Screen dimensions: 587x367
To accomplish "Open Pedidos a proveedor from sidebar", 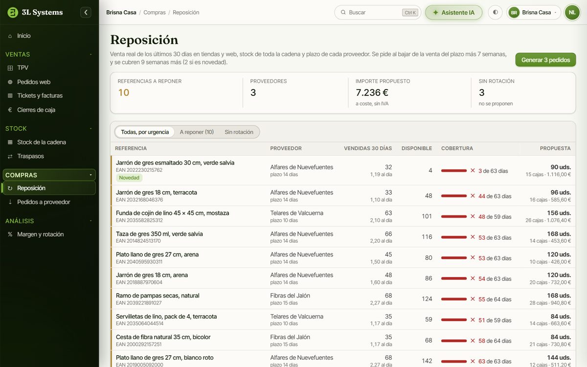I will click(x=49, y=202).
